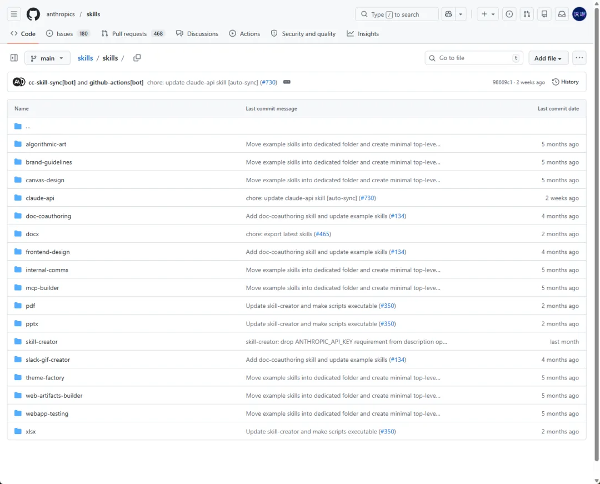Expand the Add file dropdown
Viewport: 600px width, 484px height.
click(x=548, y=58)
